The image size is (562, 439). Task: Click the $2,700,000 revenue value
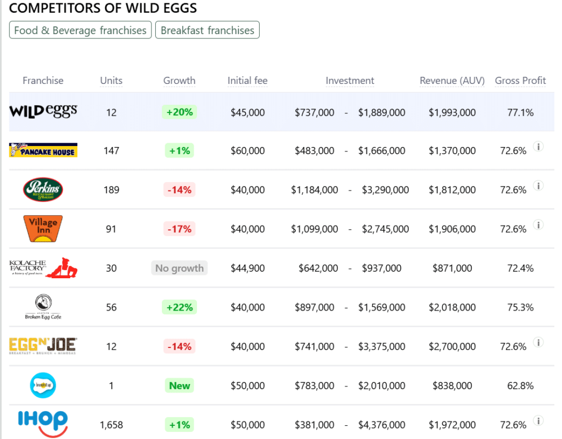coord(452,347)
